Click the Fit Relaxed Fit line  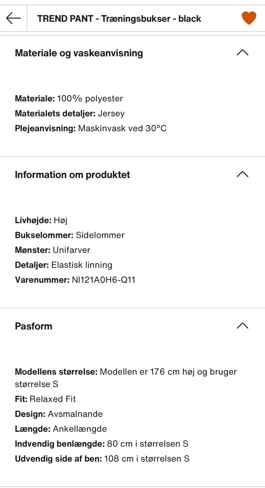[45, 399]
